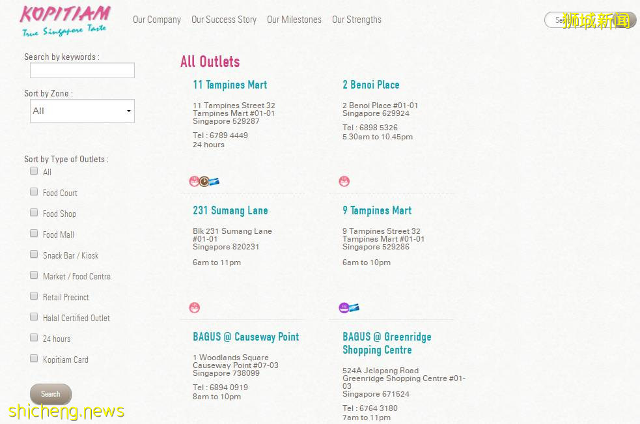Image resolution: width=640 pixels, height=424 pixels.
Task: Select the Snack Bar / Kiosk checkbox
Action: 34,254
